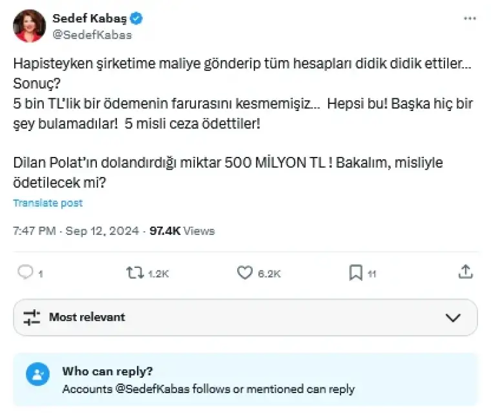The height and width of the screenshot is (419, 491).
Task: Click the Translate post link
Action: (48, 203)
